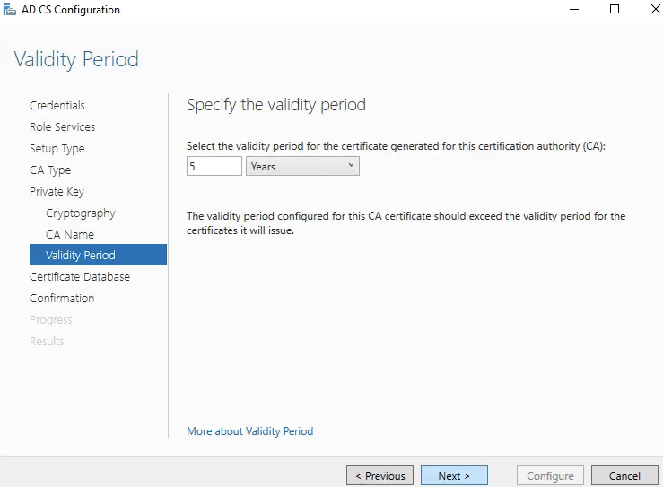Navigate to CA Type step
This screenshot has width=663, height=487.
[50, 170]
